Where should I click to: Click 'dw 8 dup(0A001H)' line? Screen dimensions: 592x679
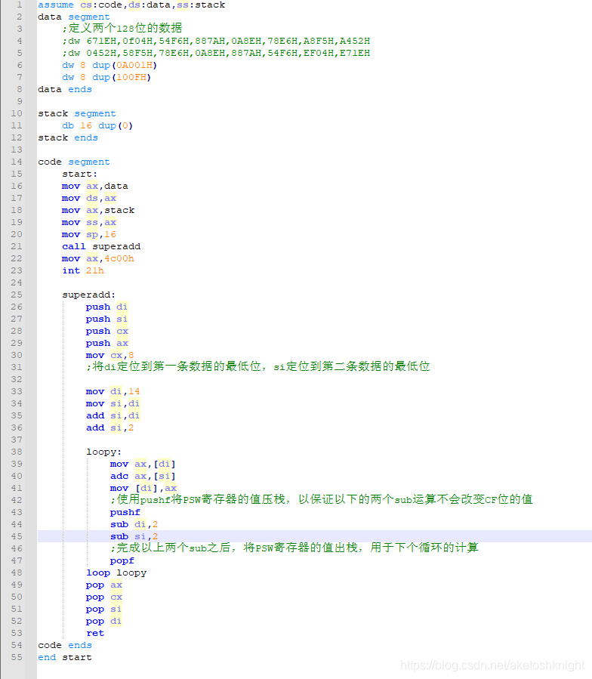[x=109, y=66]
